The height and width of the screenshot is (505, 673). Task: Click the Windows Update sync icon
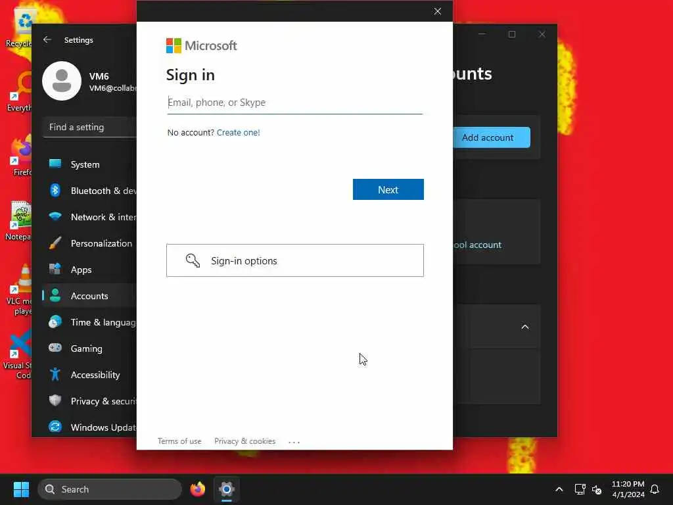pyautogui.click(x=55, y=426)
